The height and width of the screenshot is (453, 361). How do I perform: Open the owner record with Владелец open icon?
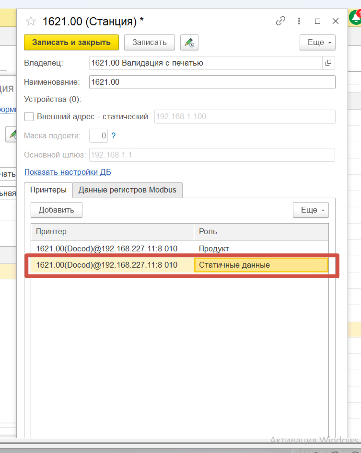click(x=328, y=63)
